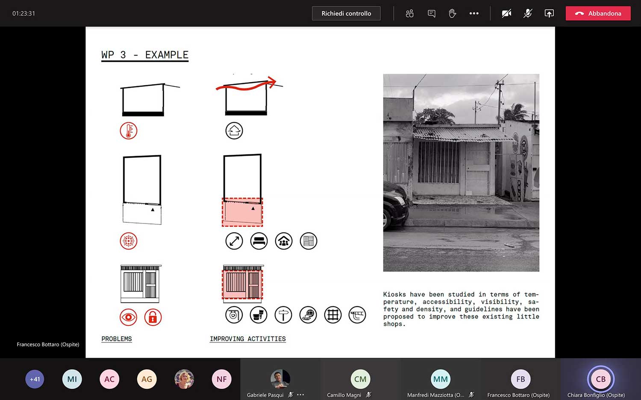The image size is (641, 400).
Task: Open the meeting chat
Action: pyautogui.click(x=431, y=13)
